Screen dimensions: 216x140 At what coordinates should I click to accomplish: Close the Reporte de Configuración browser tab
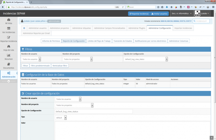coord(27,2)
